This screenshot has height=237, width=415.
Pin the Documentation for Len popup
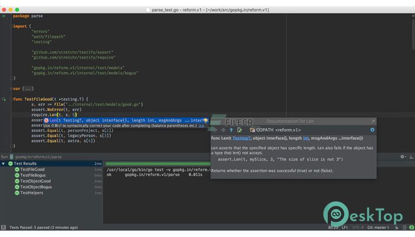(x=373, y=121)
